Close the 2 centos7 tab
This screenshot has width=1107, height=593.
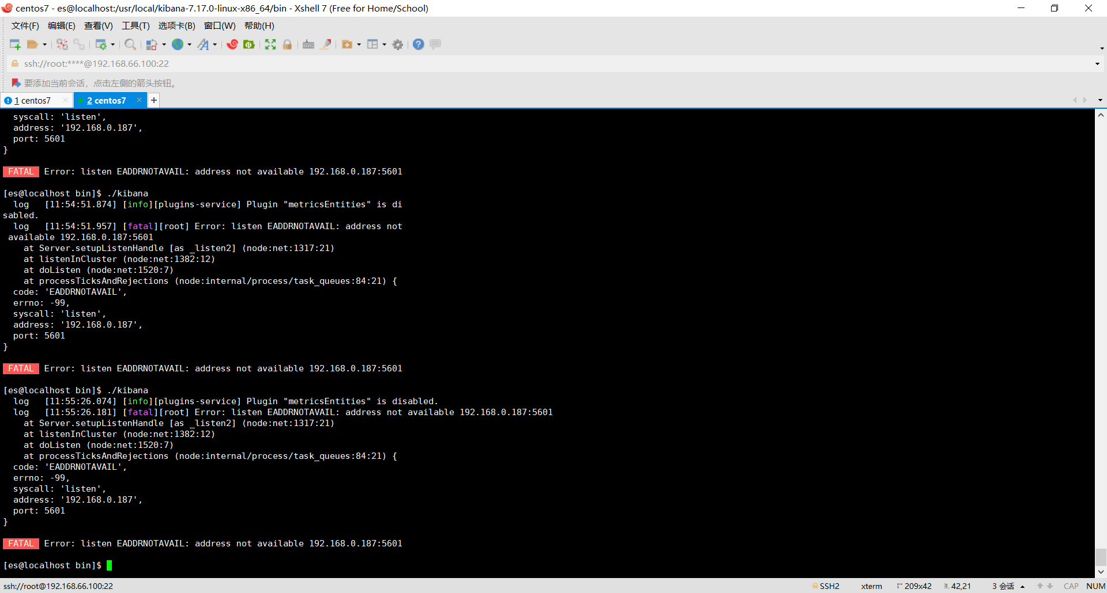point(139,100)
